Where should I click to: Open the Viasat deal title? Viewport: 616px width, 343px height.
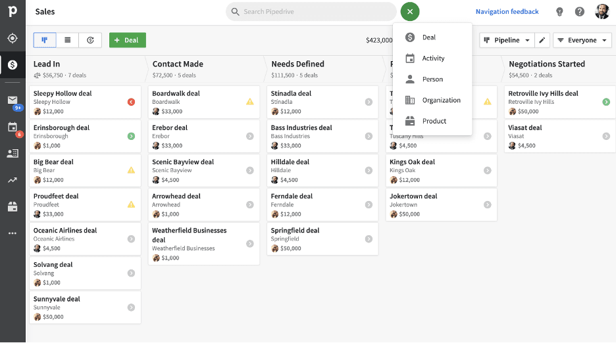525,127
